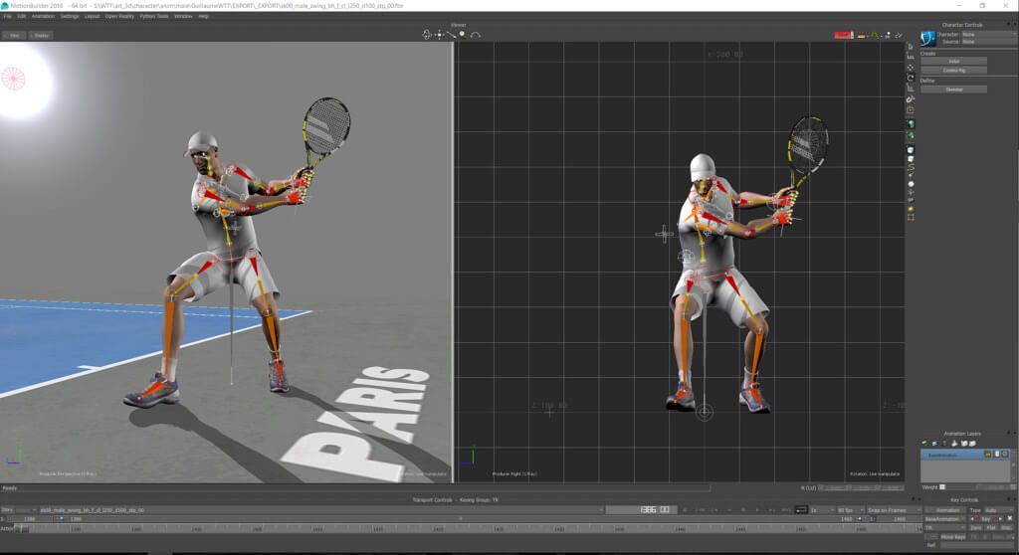Click the timeline playhead marker at left
This screenshot has width=1019, height=555.
click(22, 529)
